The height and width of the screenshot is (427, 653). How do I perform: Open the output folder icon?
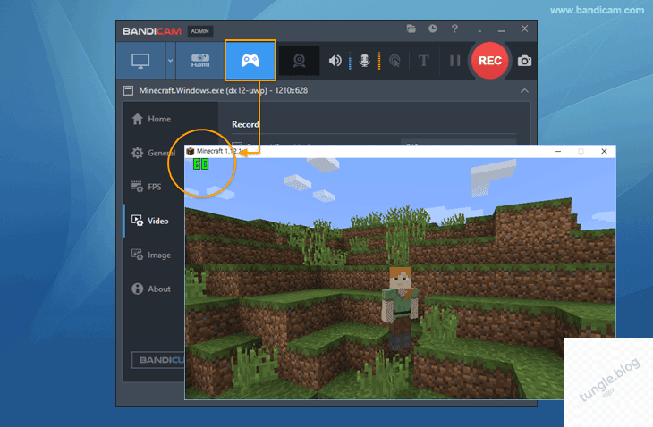coord(411,29)
